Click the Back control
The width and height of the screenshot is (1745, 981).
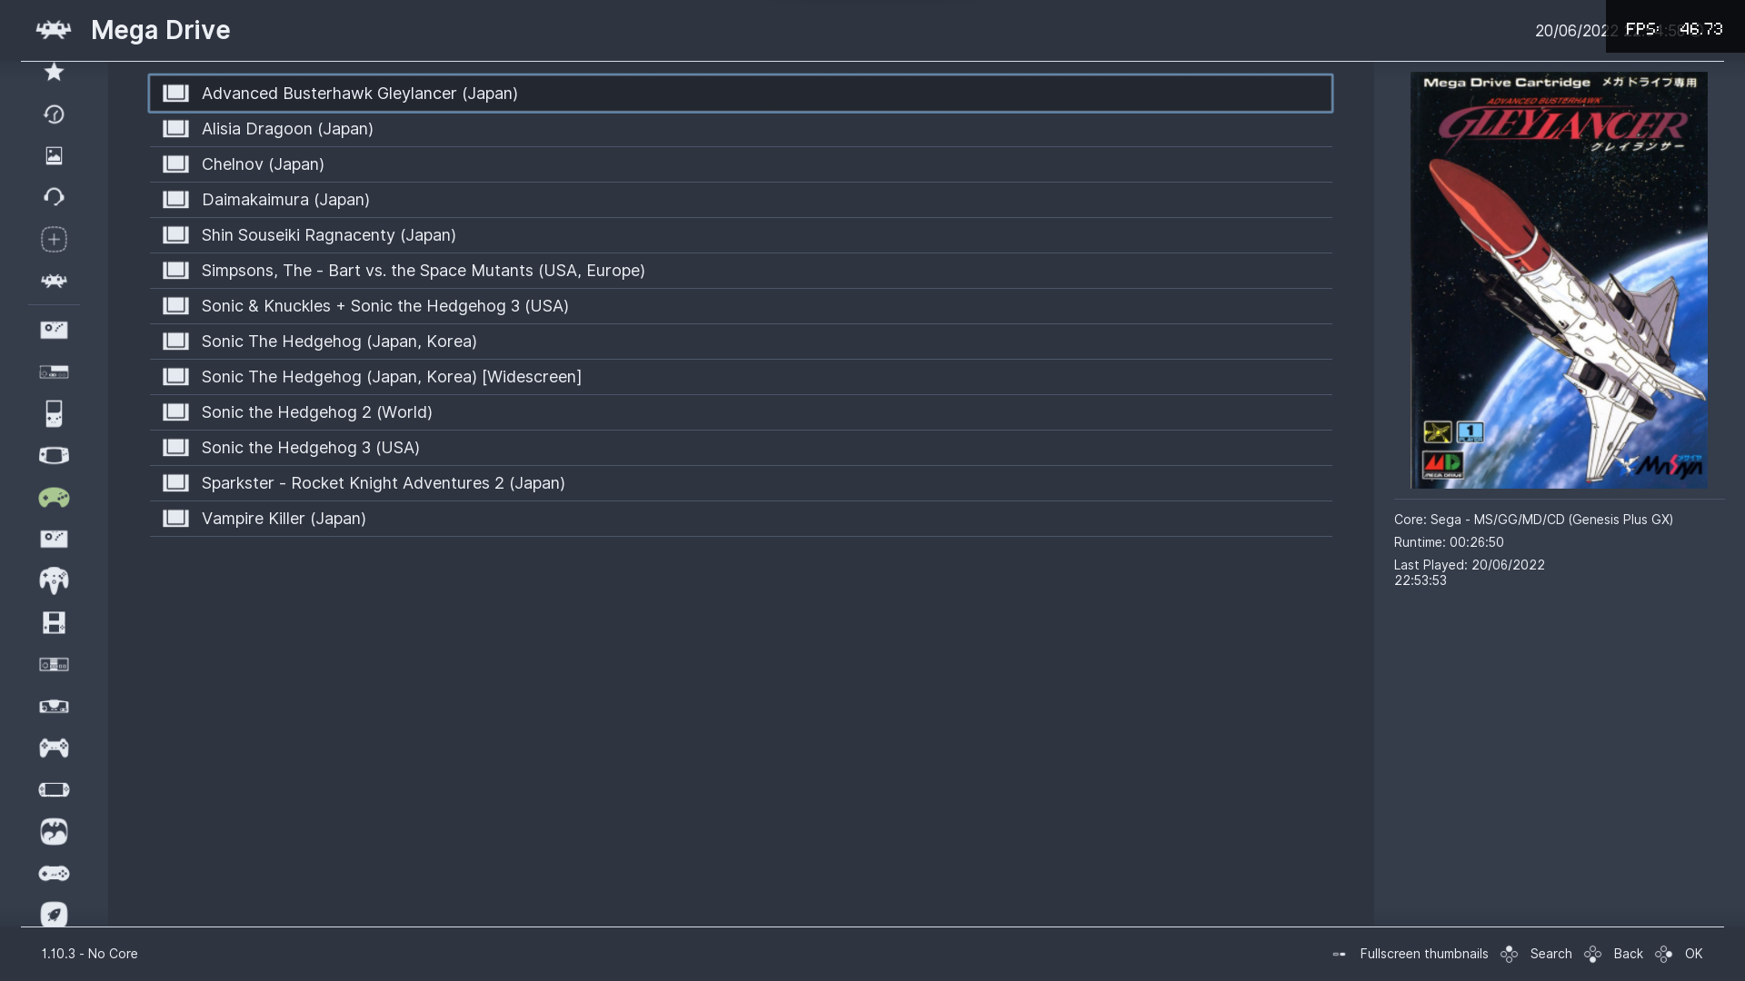tap(1628, 954)
